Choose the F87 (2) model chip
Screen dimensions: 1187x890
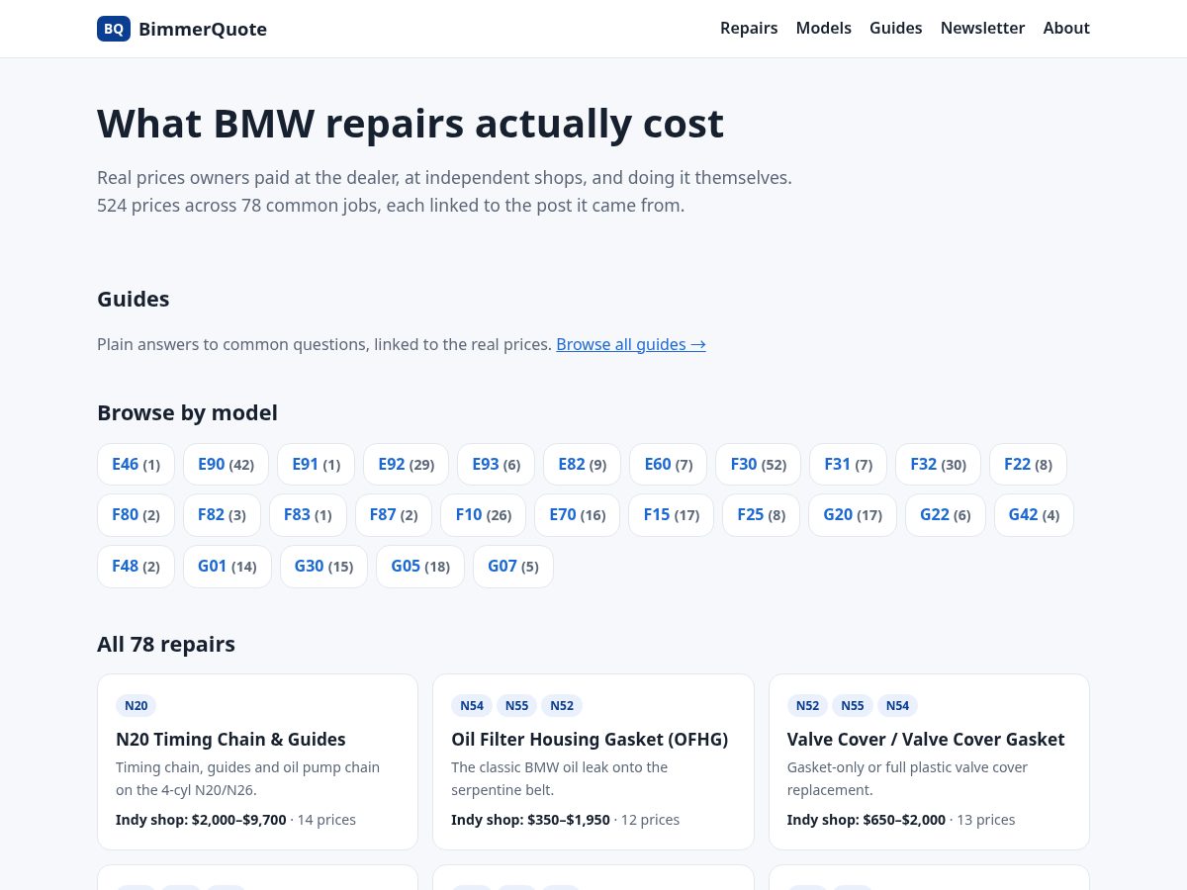click(x=394, y=515)
